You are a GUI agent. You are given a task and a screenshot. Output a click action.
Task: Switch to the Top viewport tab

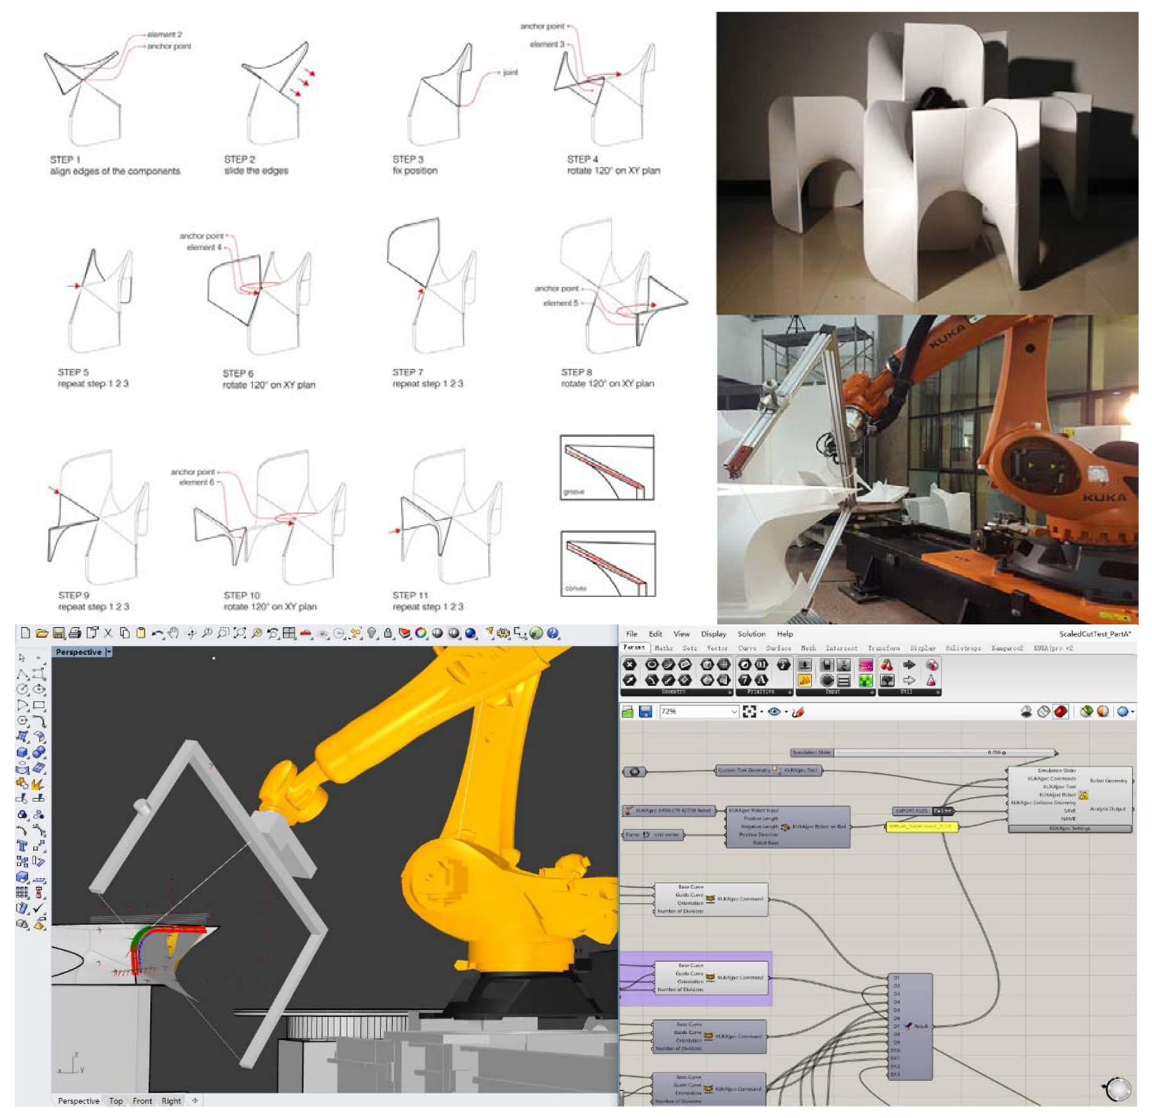click(116, 1101)
